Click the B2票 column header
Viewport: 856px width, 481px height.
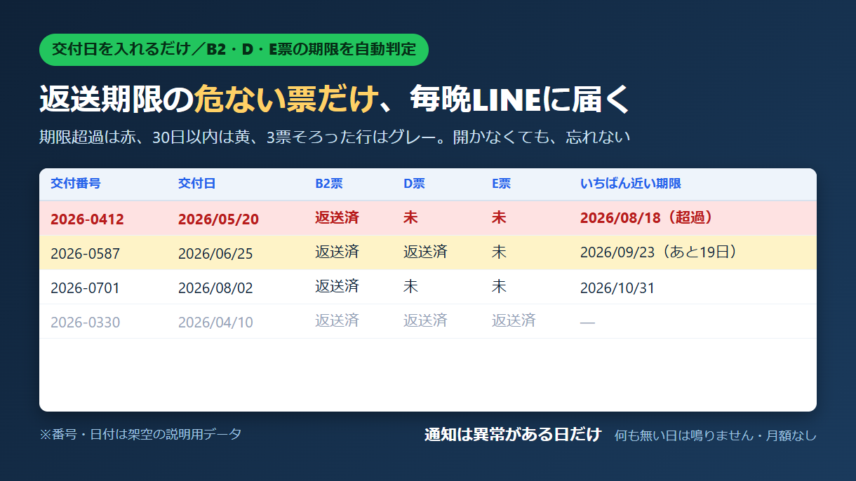[x=329, y=184]
